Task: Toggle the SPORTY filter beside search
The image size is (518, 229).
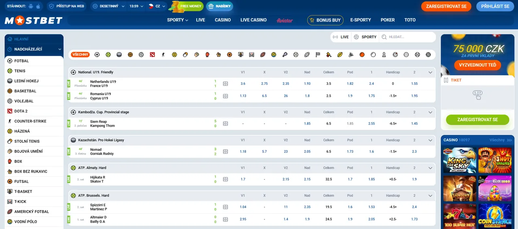Action: (365, 37)
